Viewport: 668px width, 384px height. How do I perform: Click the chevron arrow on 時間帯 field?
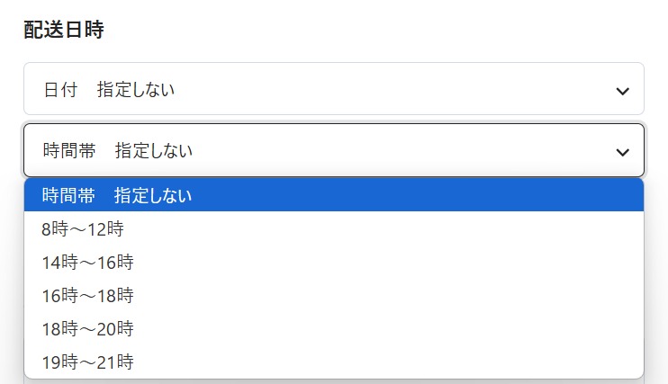[x=621, y=151]
